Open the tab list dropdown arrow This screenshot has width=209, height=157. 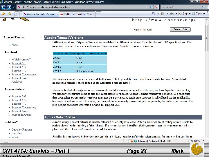click(21, 14)
